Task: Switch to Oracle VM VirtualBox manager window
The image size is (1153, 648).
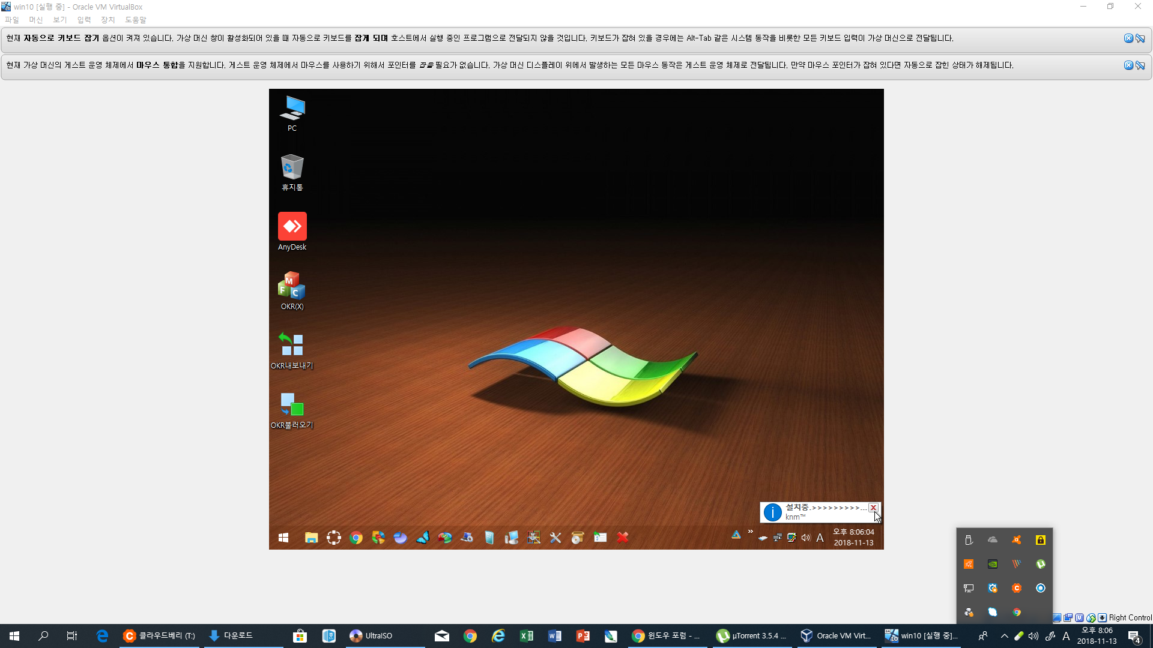Action: click(836, 636)
